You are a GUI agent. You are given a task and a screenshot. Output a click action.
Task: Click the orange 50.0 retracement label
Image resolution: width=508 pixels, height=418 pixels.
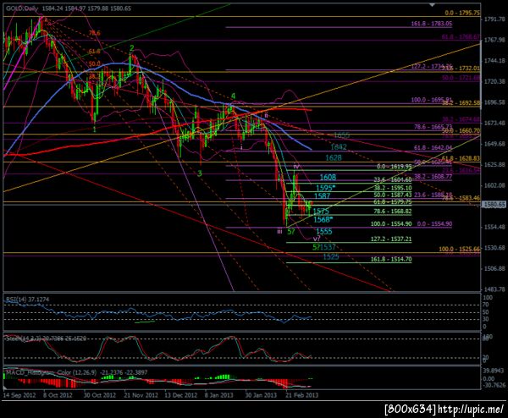tap(95, 63)
